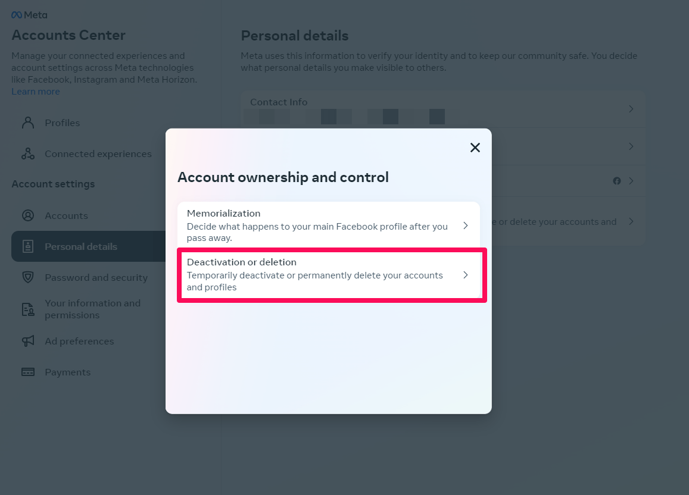Select Deactivation or deletion option
This screenshot has width=689, height=495.
(316, 275)
